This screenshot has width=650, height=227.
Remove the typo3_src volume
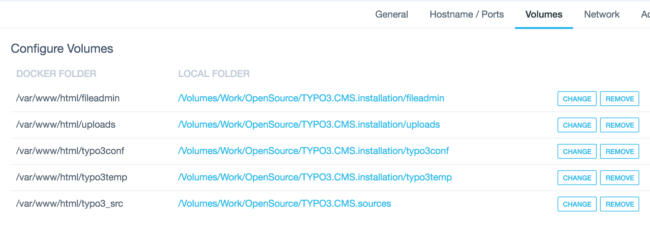(620, 204)
